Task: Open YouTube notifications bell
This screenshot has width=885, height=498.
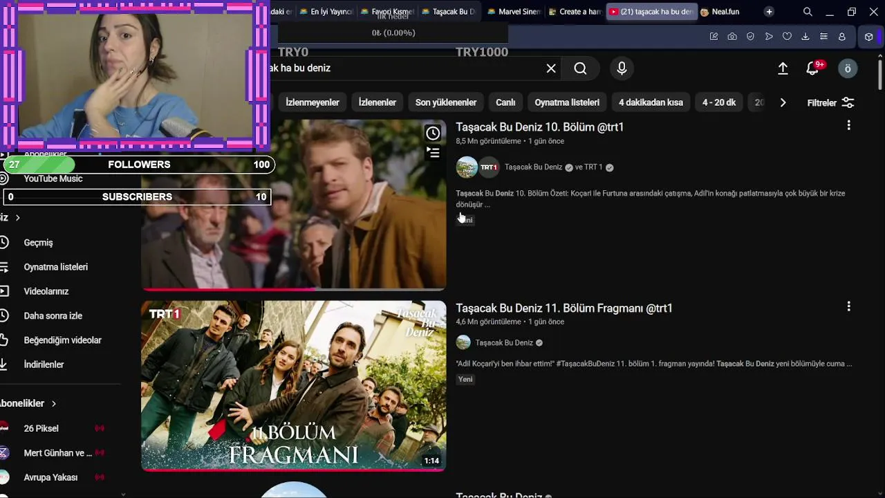Action: pos(813,68)
